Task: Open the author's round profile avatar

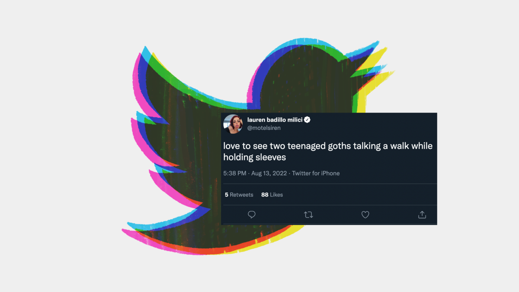Action: [x=233, y=124]
